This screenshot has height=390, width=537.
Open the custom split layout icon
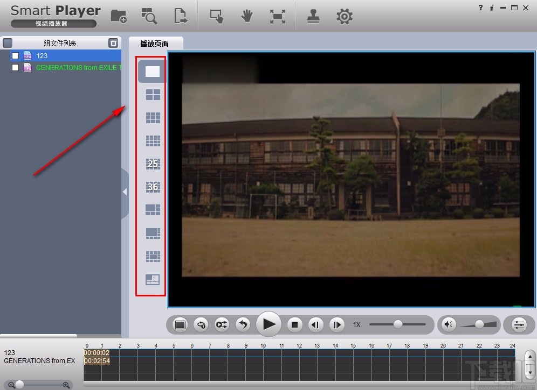[x=153, y=280]
